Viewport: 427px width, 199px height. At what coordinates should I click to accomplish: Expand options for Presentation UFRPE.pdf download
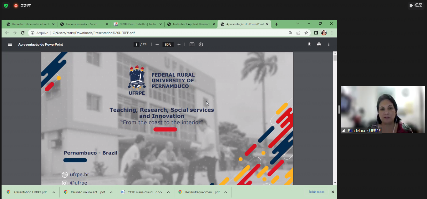(54, 192)
